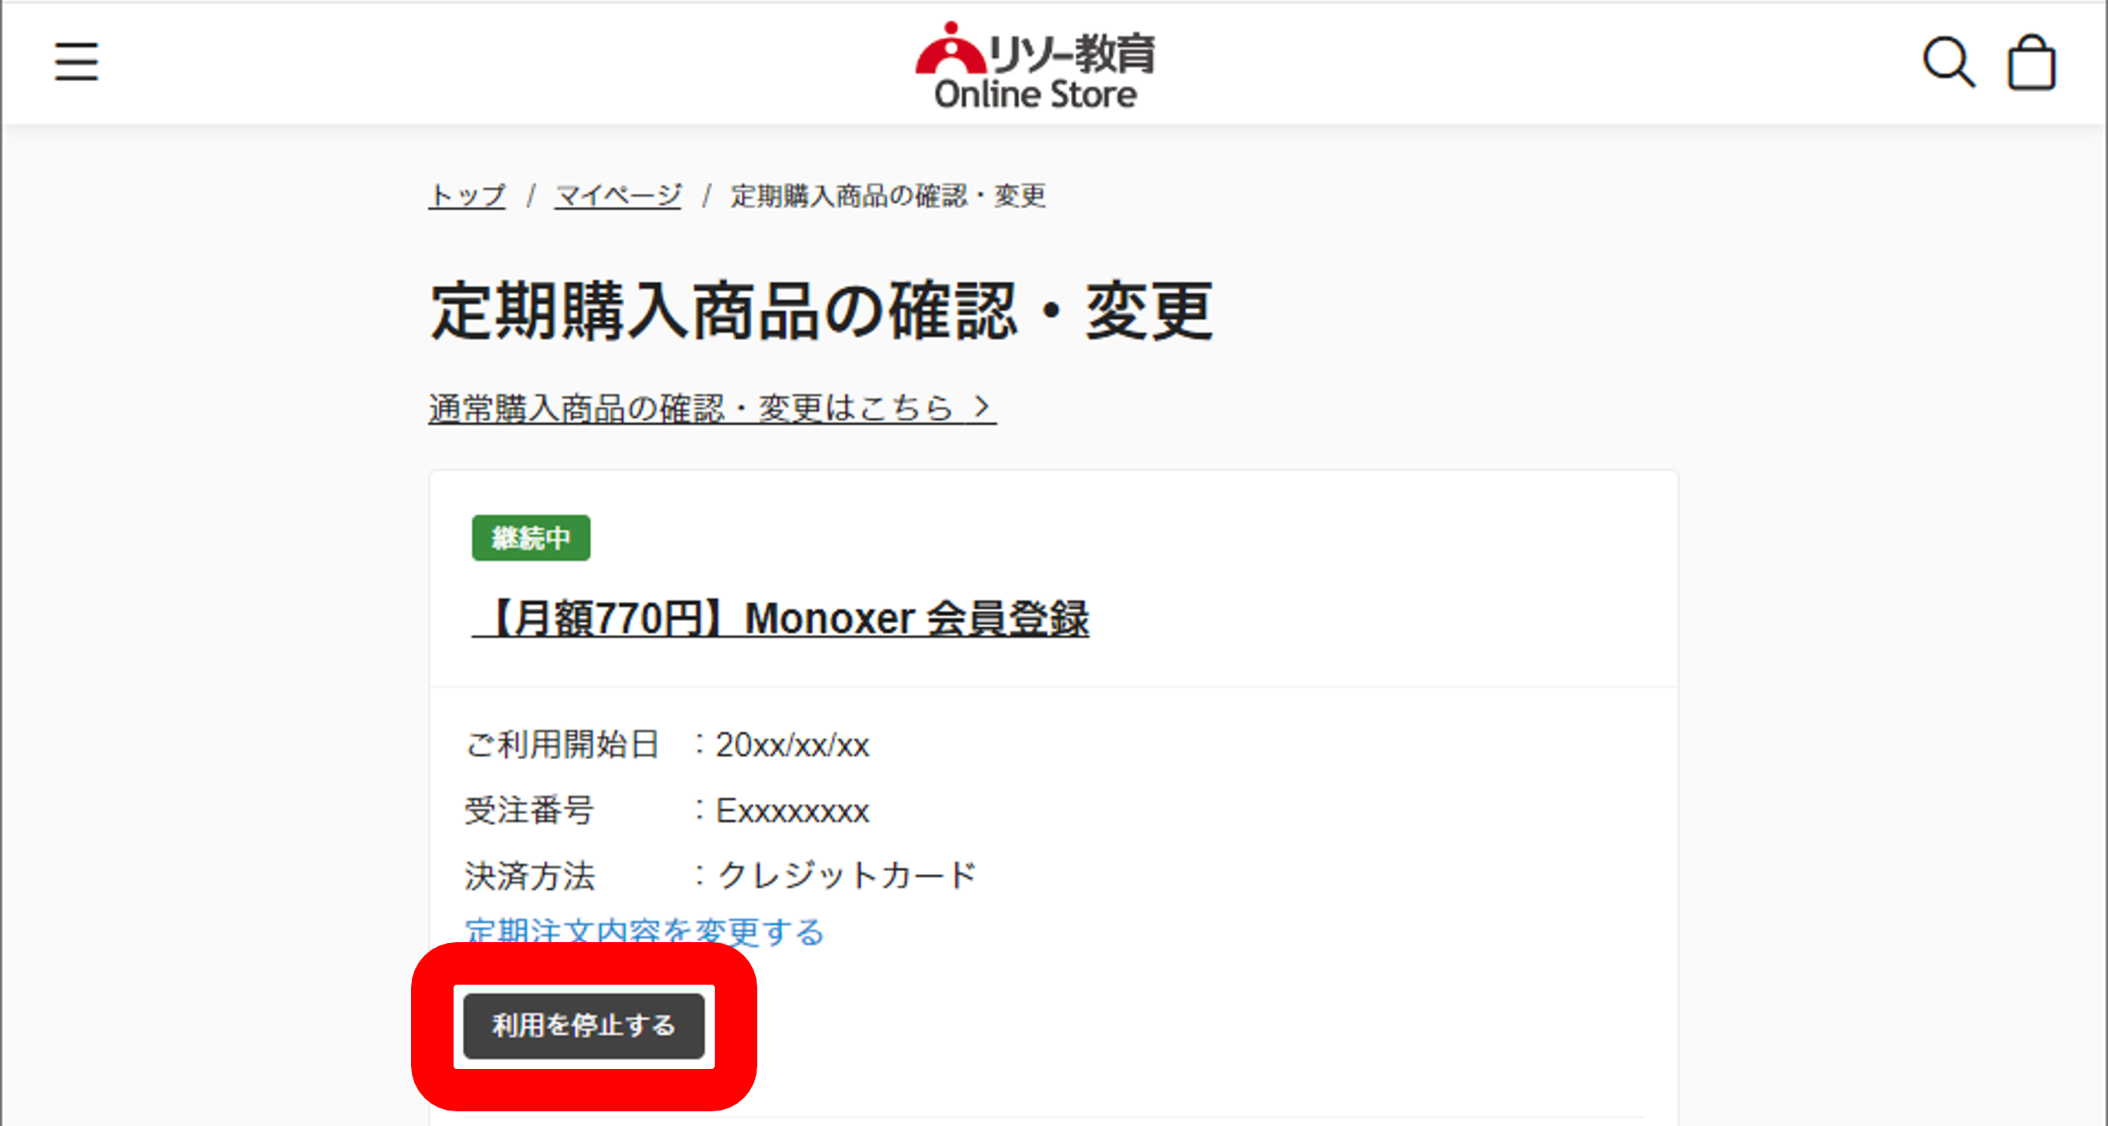Open the hamburger navigation menu
The height and width of the screenshot is (1126, 2108).
point(76,62)
